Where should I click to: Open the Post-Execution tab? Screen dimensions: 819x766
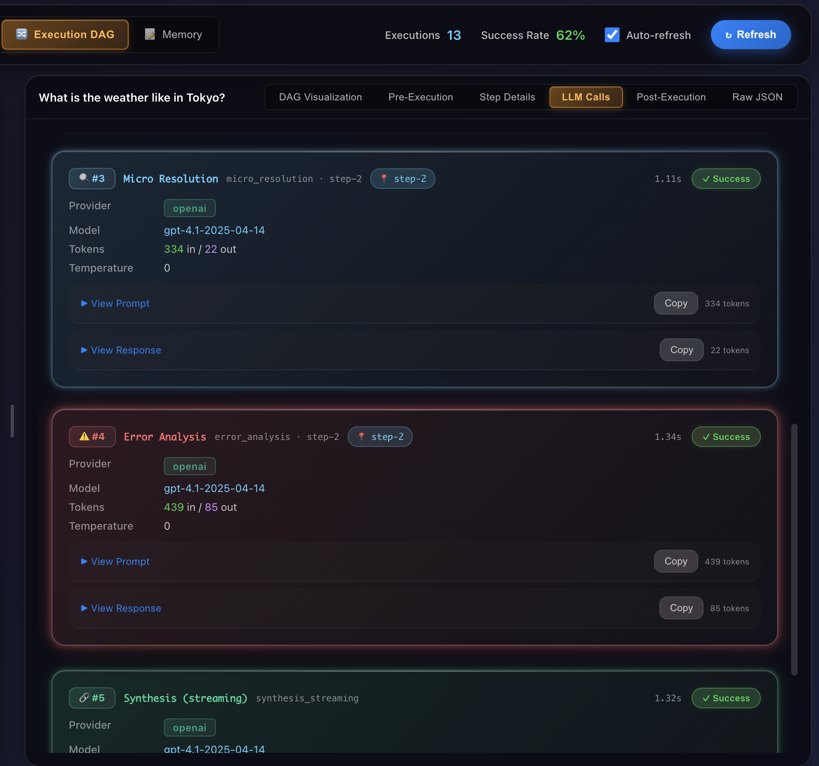671,97
